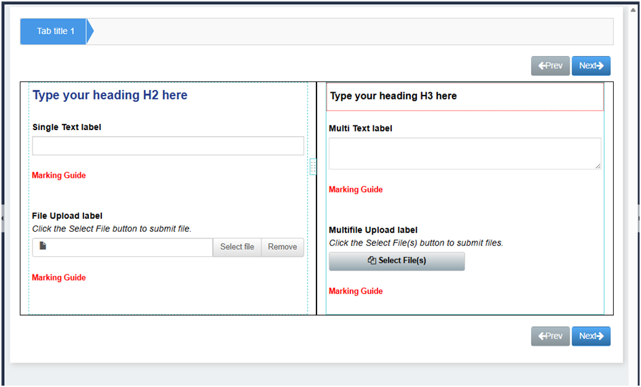Click the column splitter handle between panels
The height and width of the screenshot is (387, 641).
click(x=312, y=167)
